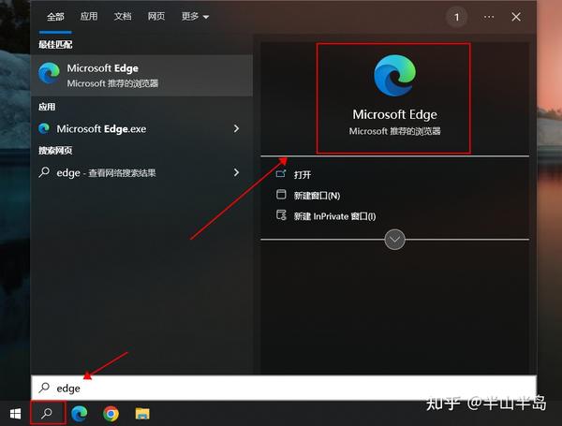Click the search box containing edge
This screenshot has height=426, width=562.
[x=284, y=388]
